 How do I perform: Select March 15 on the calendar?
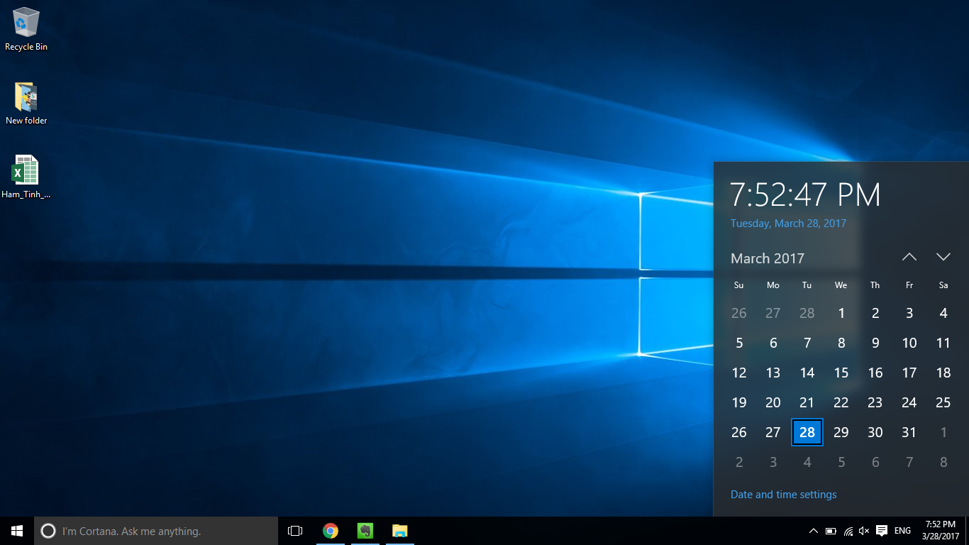click(x=841, y=373)
